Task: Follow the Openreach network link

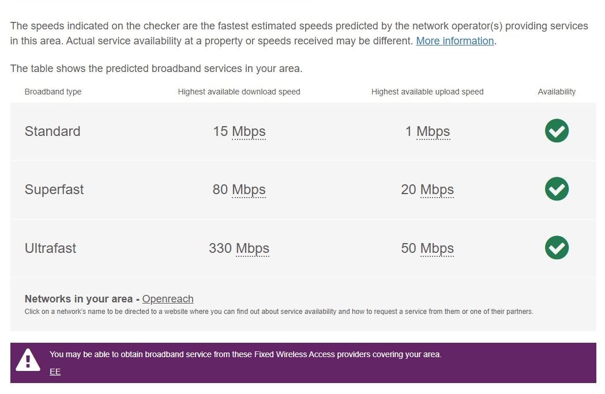Action: point(168,299)
